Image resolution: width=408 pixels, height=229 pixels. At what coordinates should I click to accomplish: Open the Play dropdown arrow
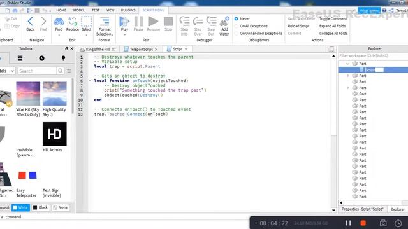coord(124,34)
